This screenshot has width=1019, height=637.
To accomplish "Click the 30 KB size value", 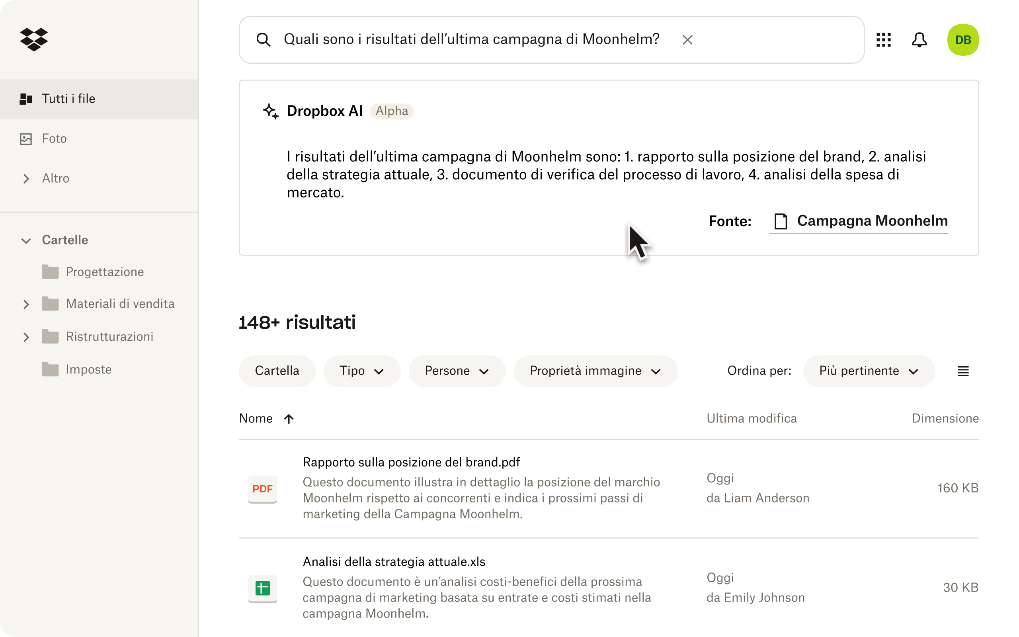I will (x=960, y=587).
